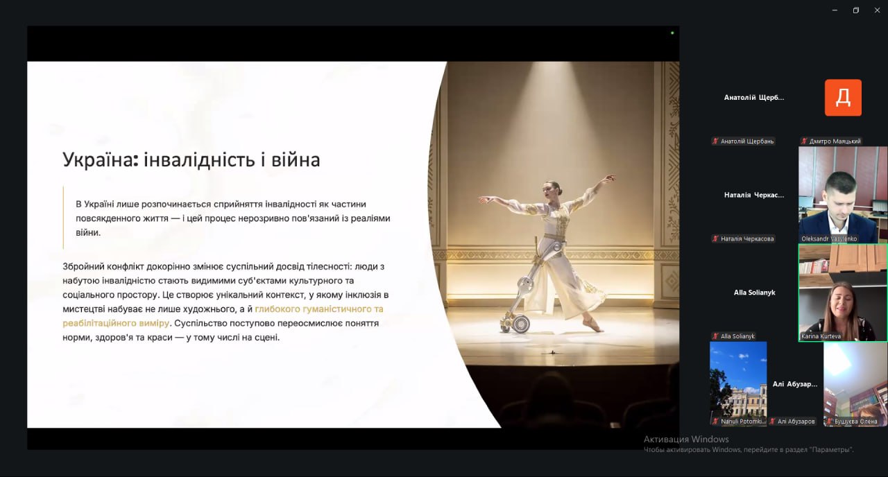Open Karina Kurteva's highlighted video tile

(x=843, y=292)
